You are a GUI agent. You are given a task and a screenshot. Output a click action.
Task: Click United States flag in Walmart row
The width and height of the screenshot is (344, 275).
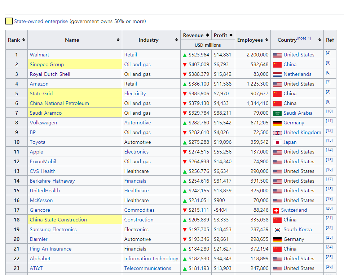(277, 55)
